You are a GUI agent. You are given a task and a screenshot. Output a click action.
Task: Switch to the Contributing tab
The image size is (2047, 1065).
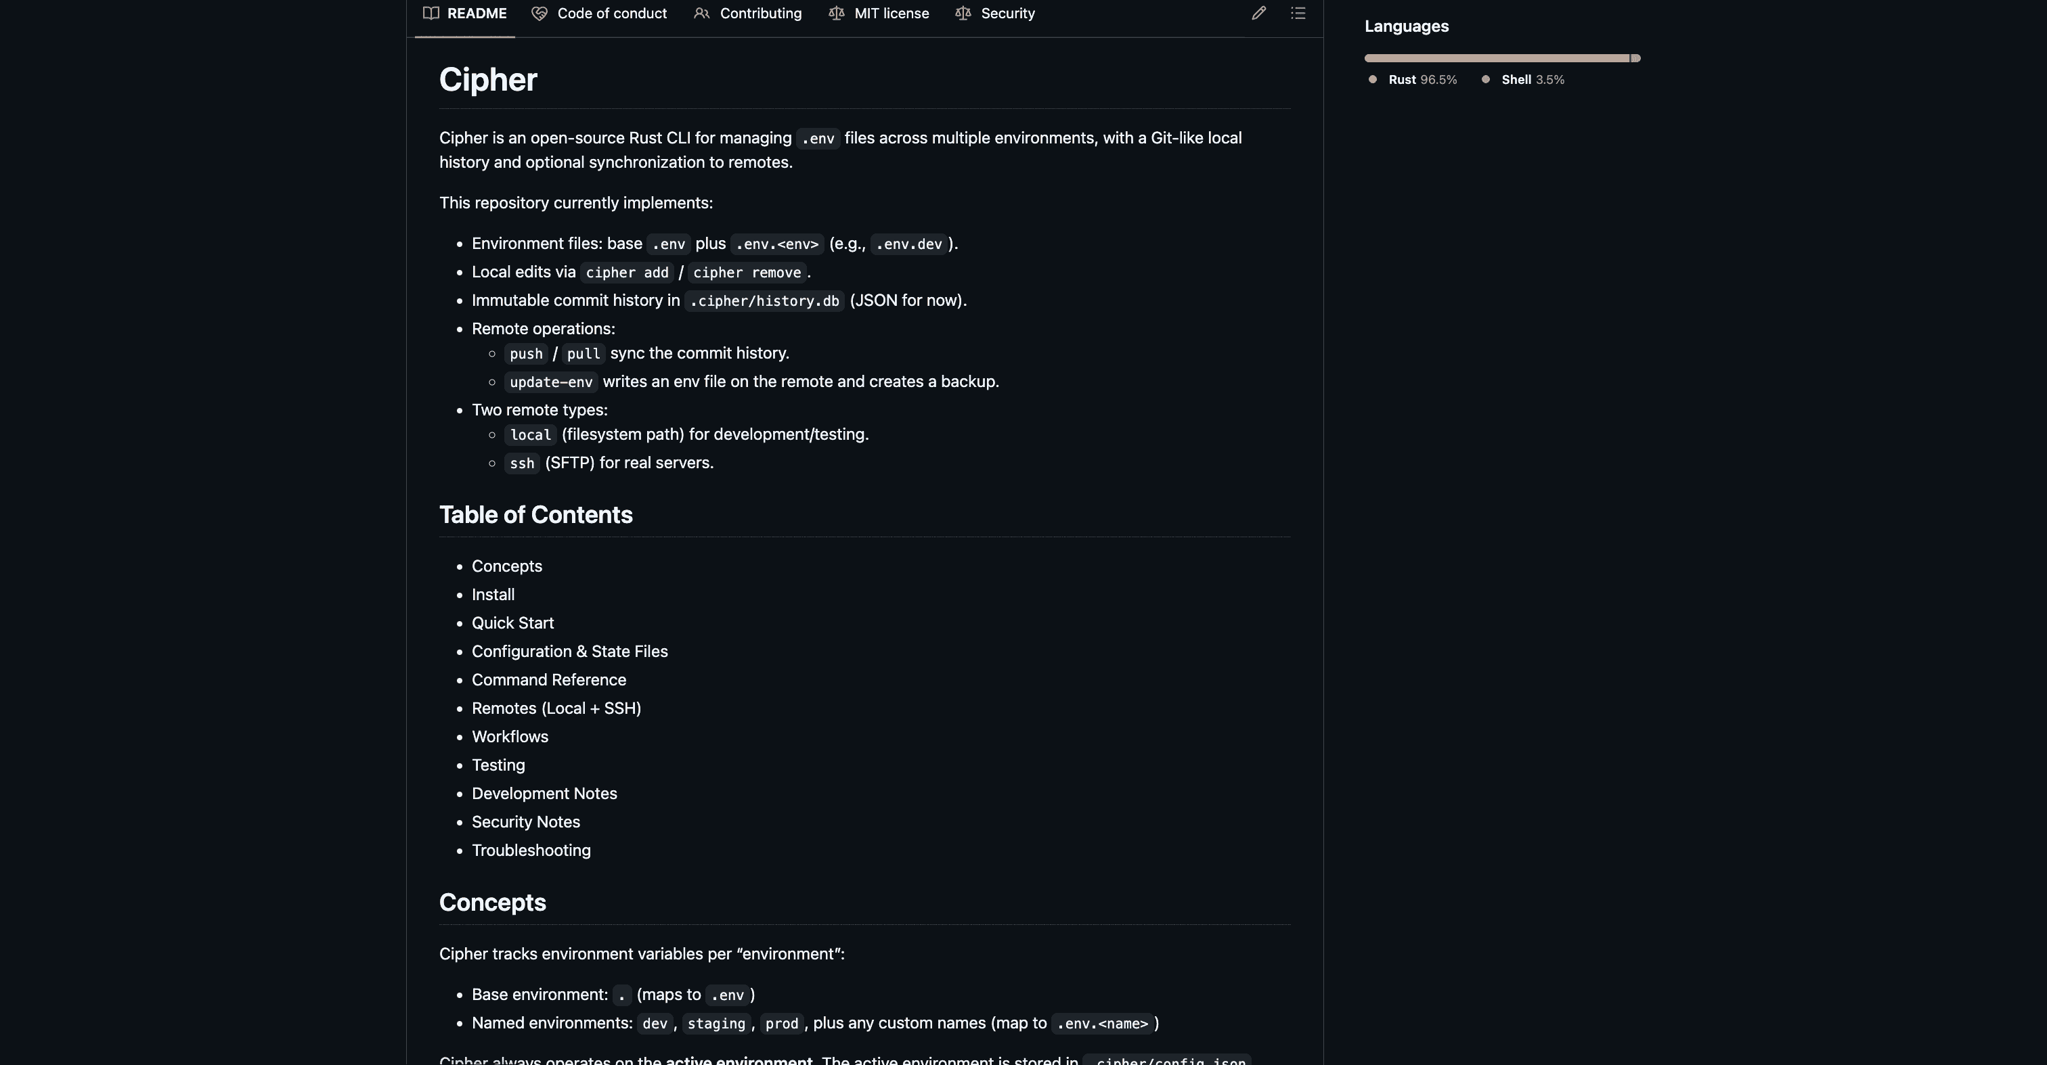click(760, 14)
